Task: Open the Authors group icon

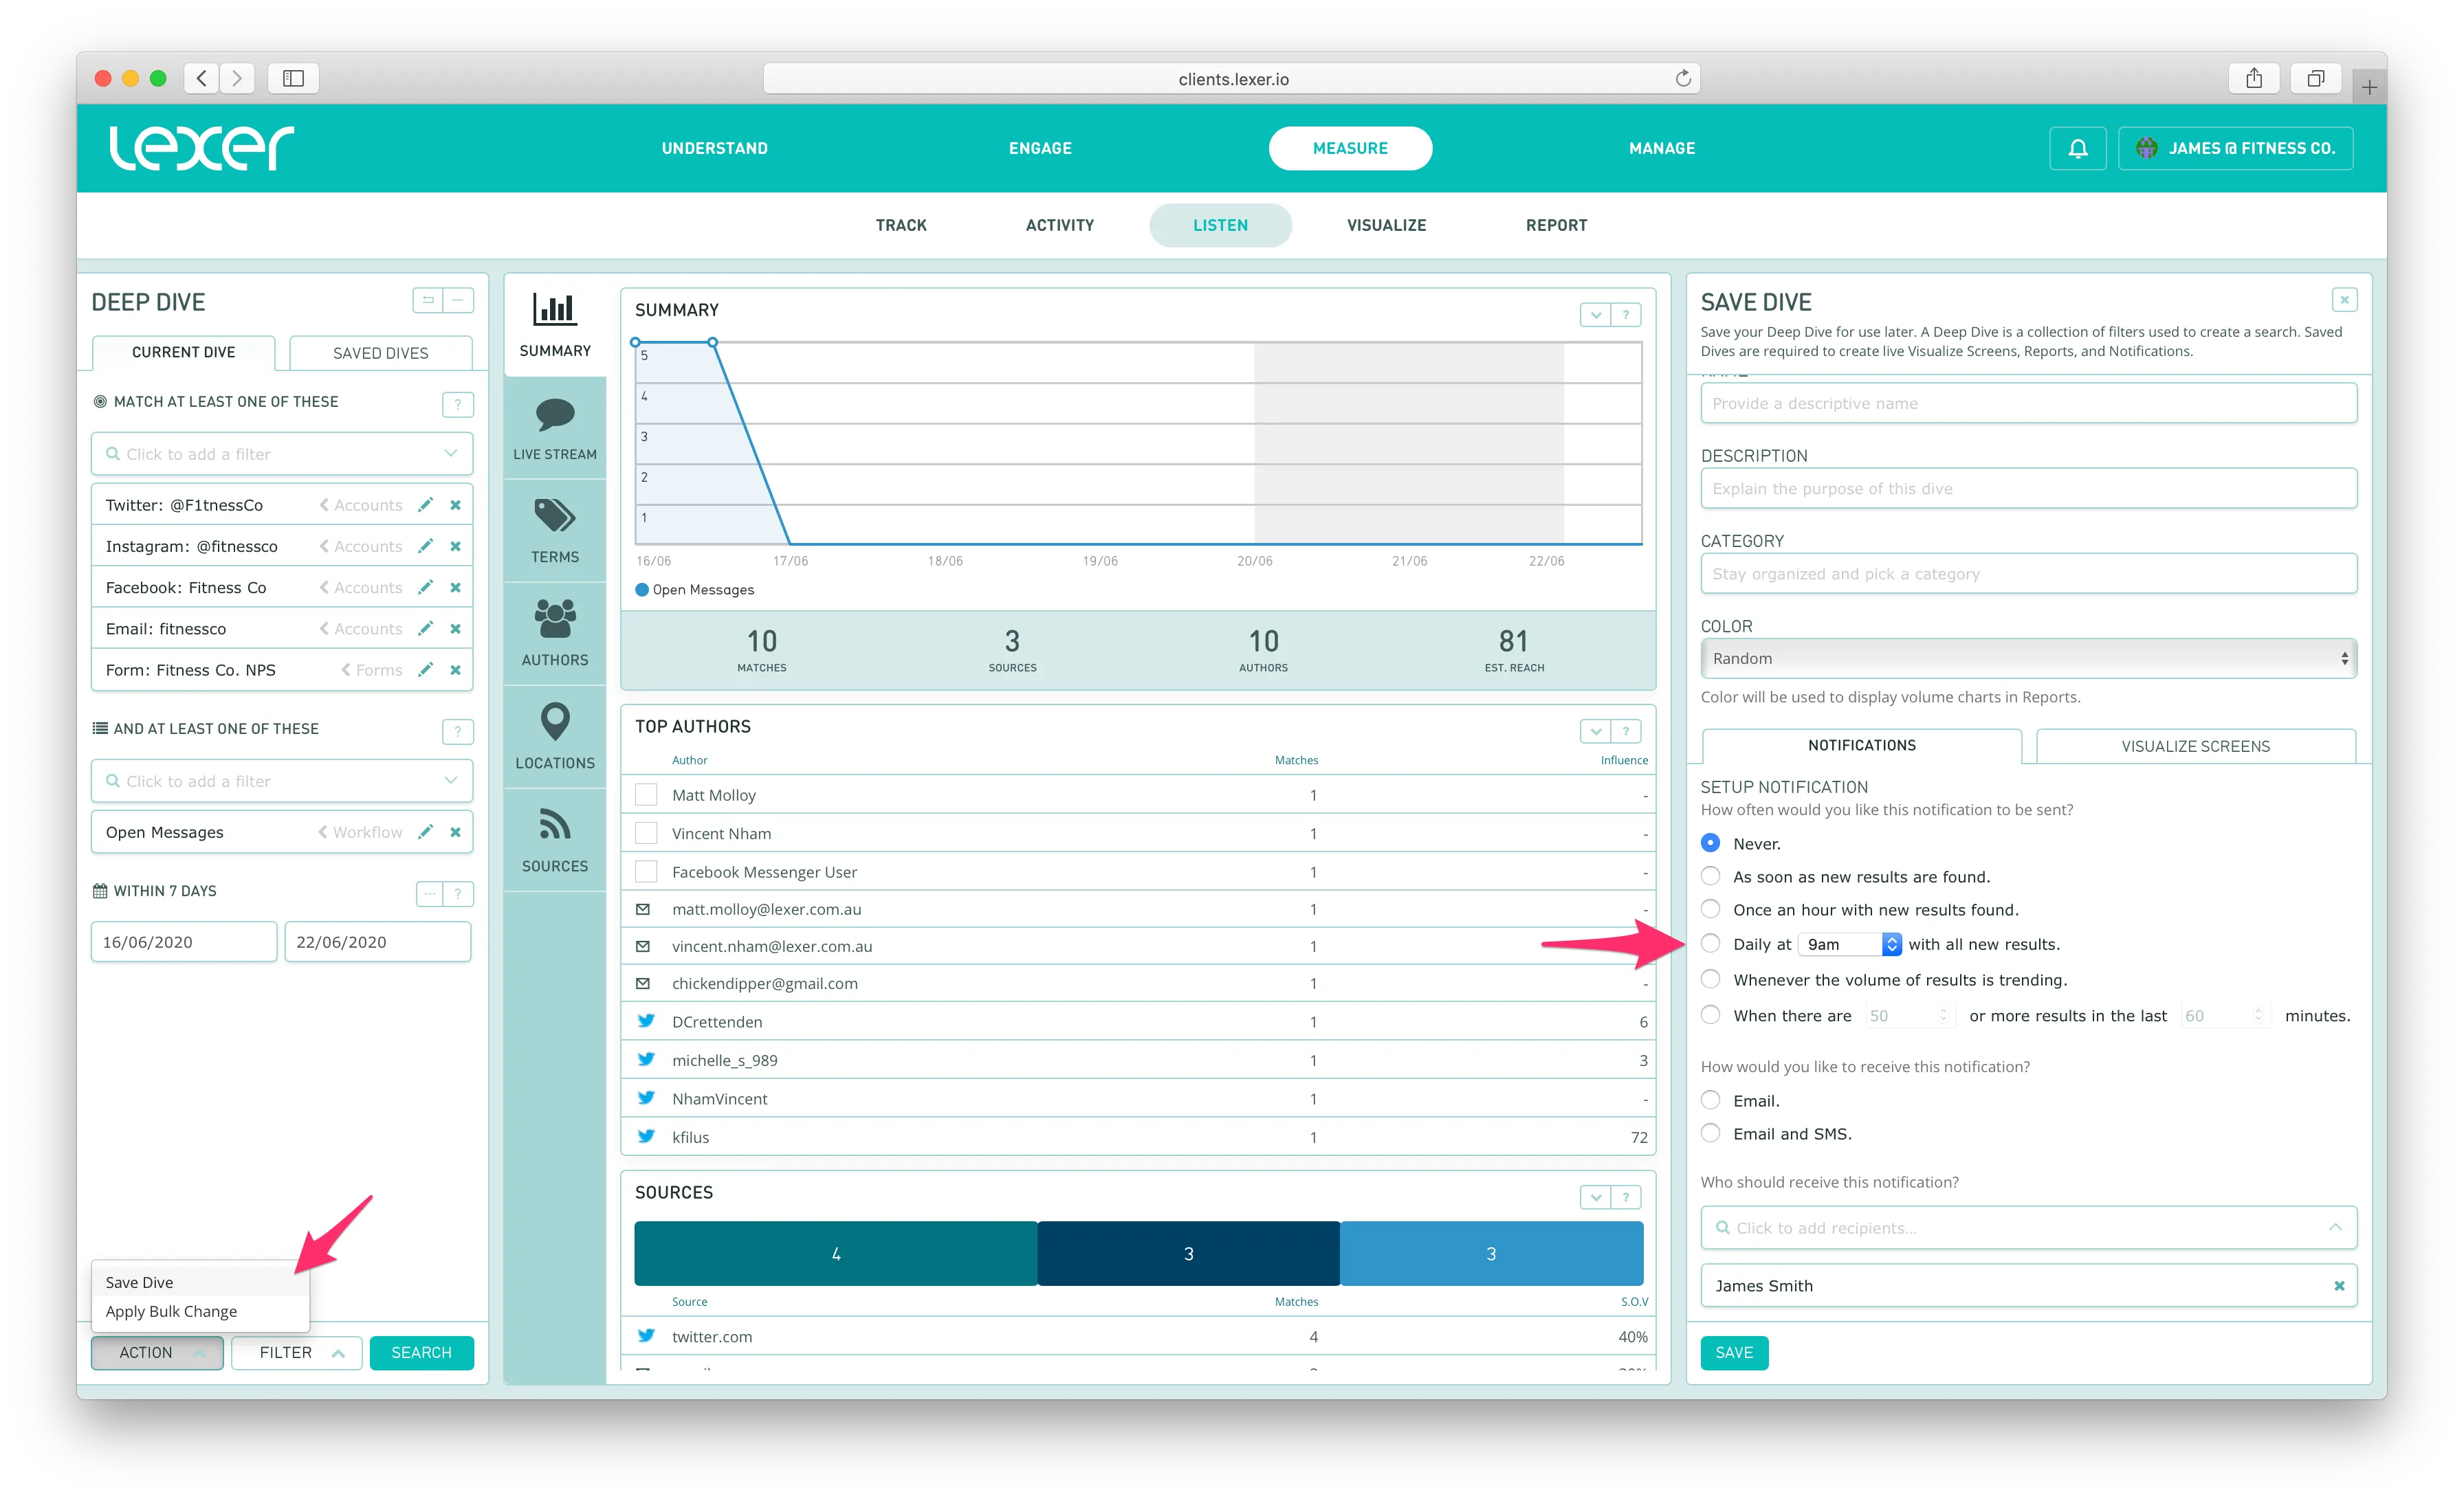Action: pos(554,620)
